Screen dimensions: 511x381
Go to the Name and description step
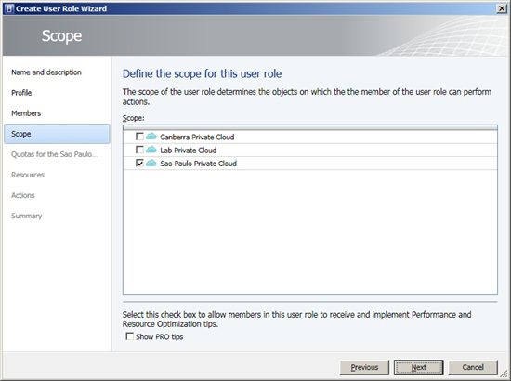coord(46,72)
